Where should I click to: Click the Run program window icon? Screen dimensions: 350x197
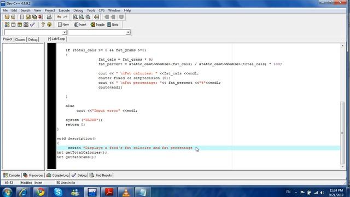click(x=13, y=25)
